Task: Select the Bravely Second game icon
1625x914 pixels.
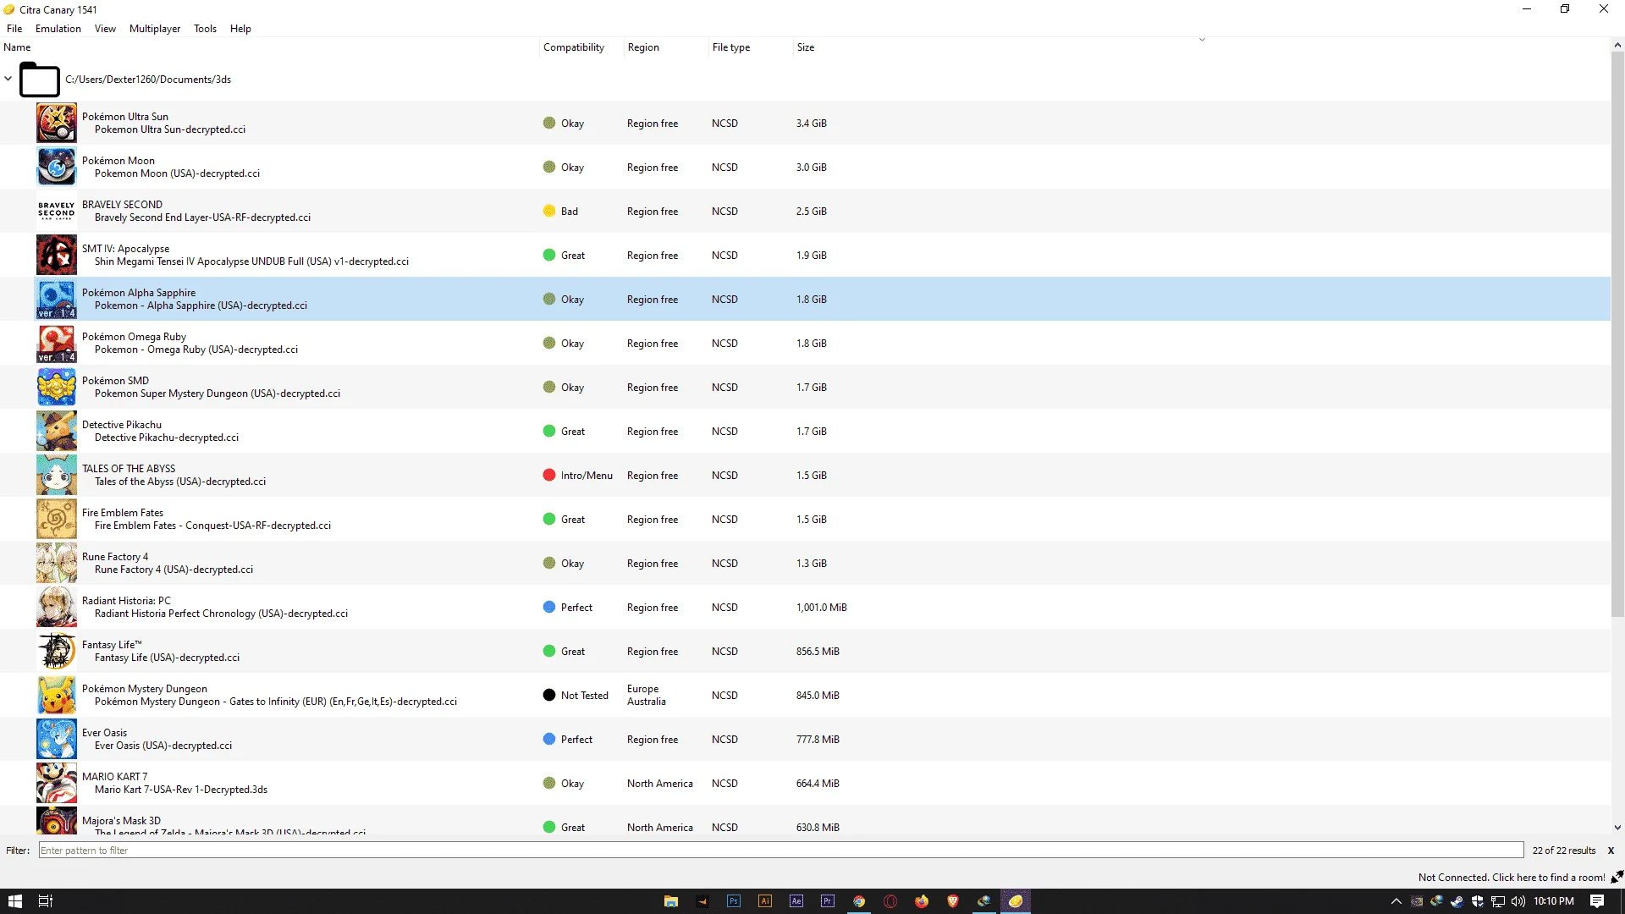Action: tap(56, 211)
